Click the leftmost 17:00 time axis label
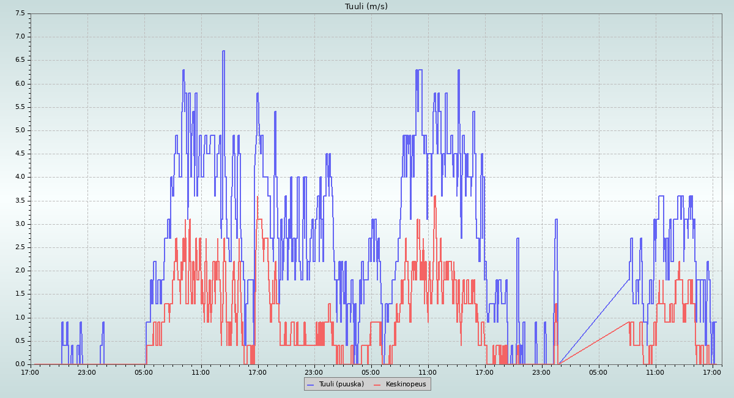 click(x=31, y=372)
